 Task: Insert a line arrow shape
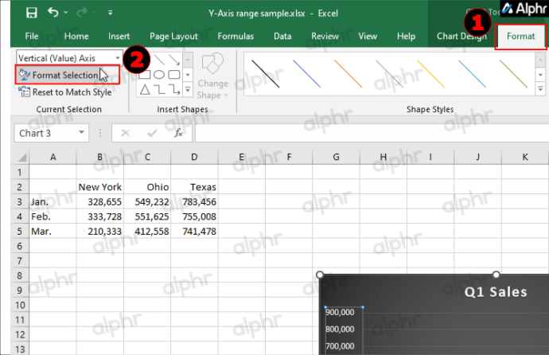point(174,60)
